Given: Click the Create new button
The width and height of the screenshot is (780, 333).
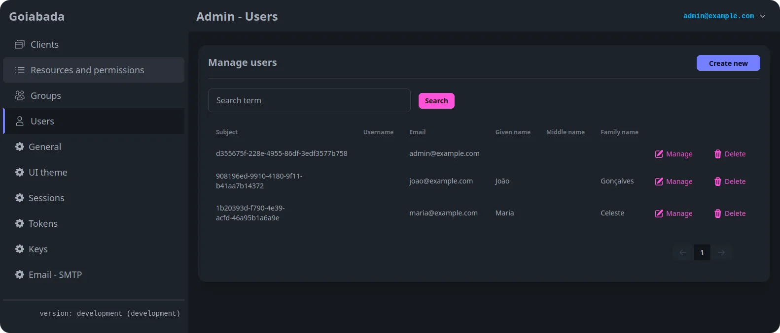Looking at the screenshot, I should pyautogui.click(x=728, y=63).
